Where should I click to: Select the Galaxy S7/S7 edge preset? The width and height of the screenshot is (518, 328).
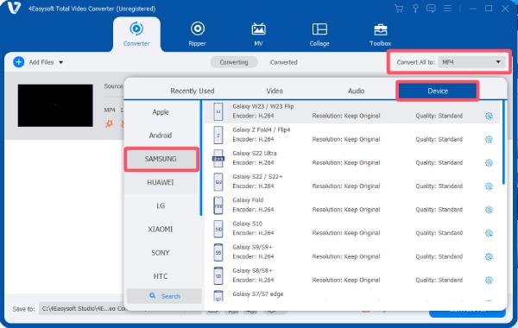pos(257,294)
